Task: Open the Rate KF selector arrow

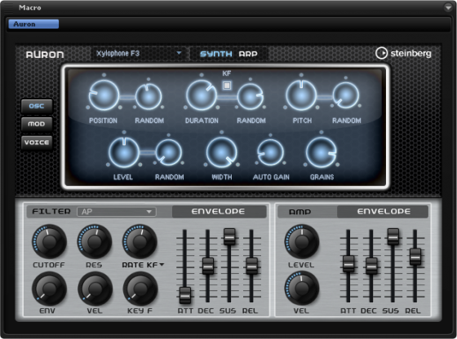Action: (162, 265)
